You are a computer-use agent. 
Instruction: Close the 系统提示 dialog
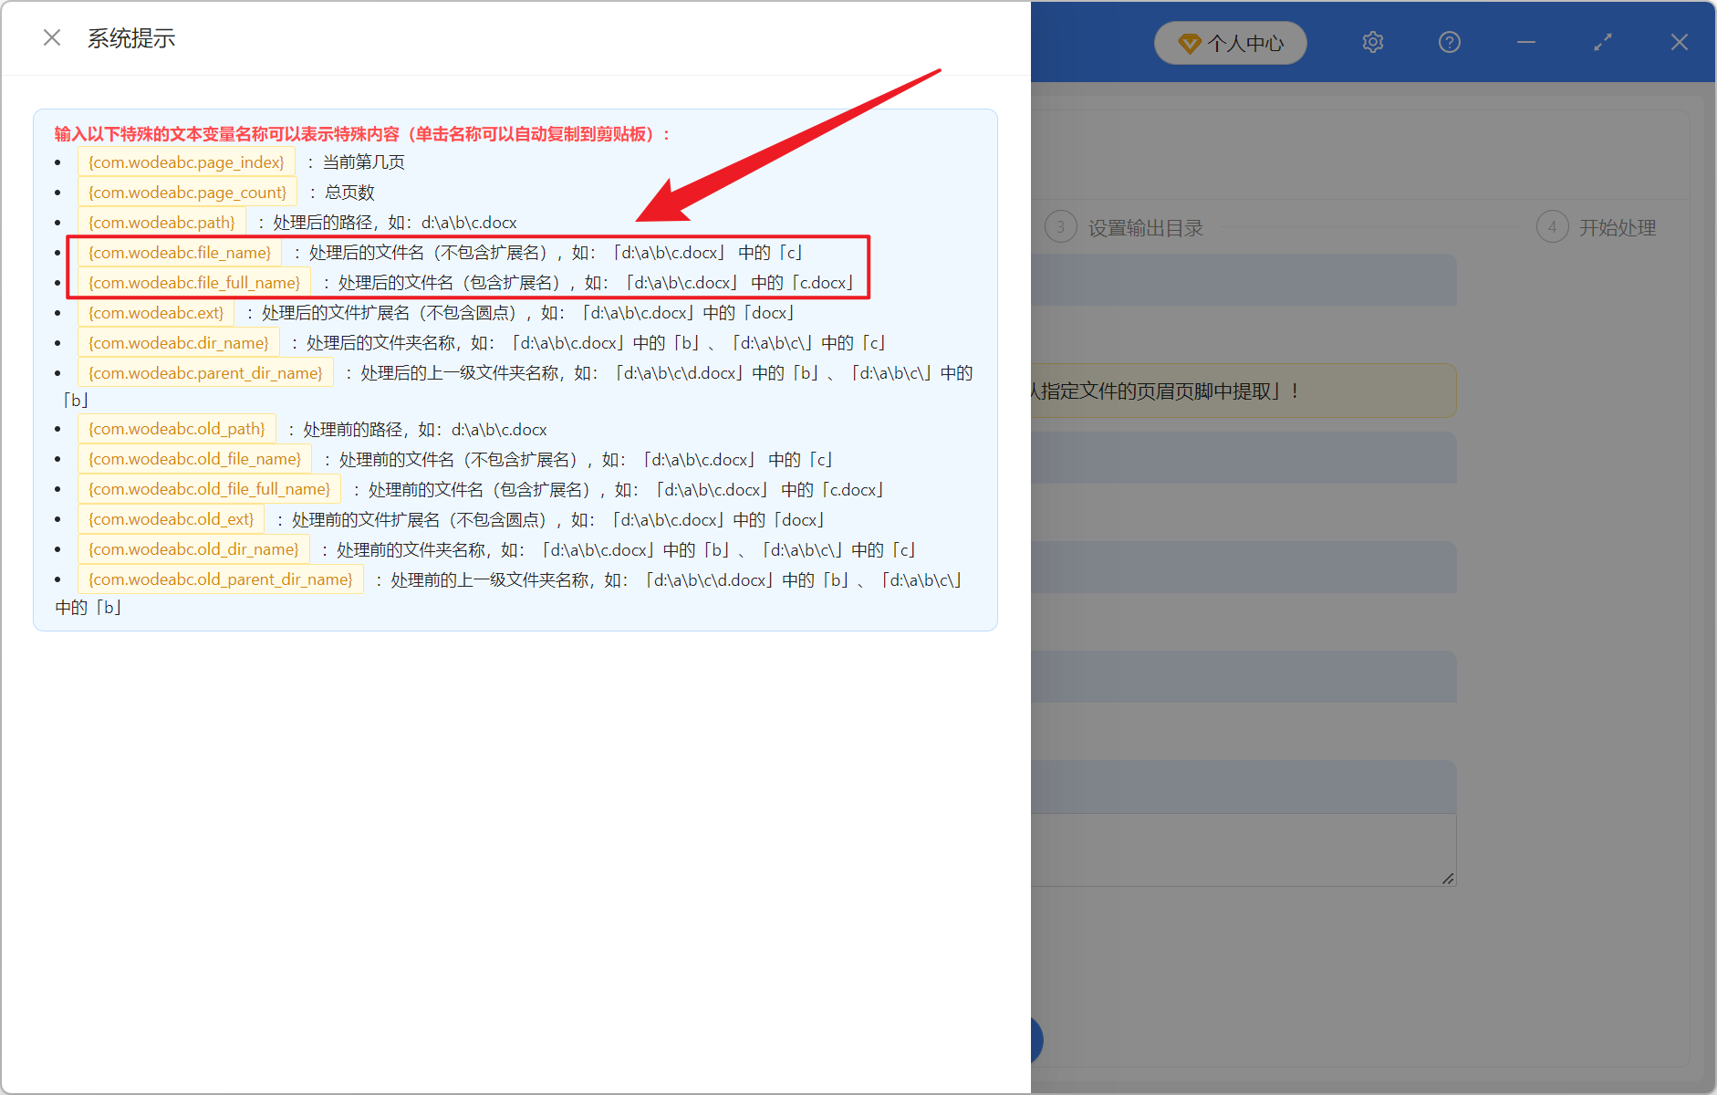coord(52,37)
